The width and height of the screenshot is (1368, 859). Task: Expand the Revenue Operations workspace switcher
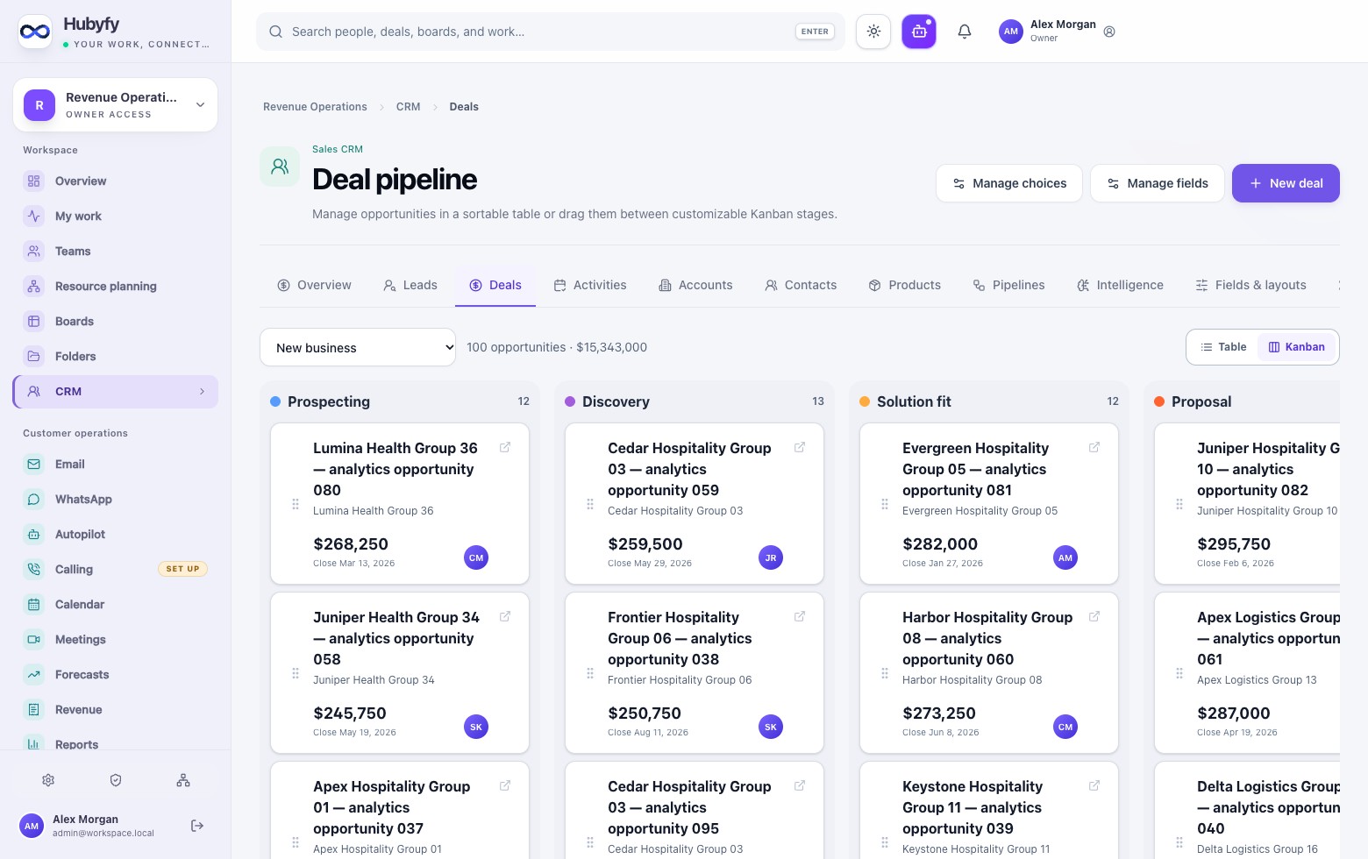pyautogui.click(x=116, y=105)
